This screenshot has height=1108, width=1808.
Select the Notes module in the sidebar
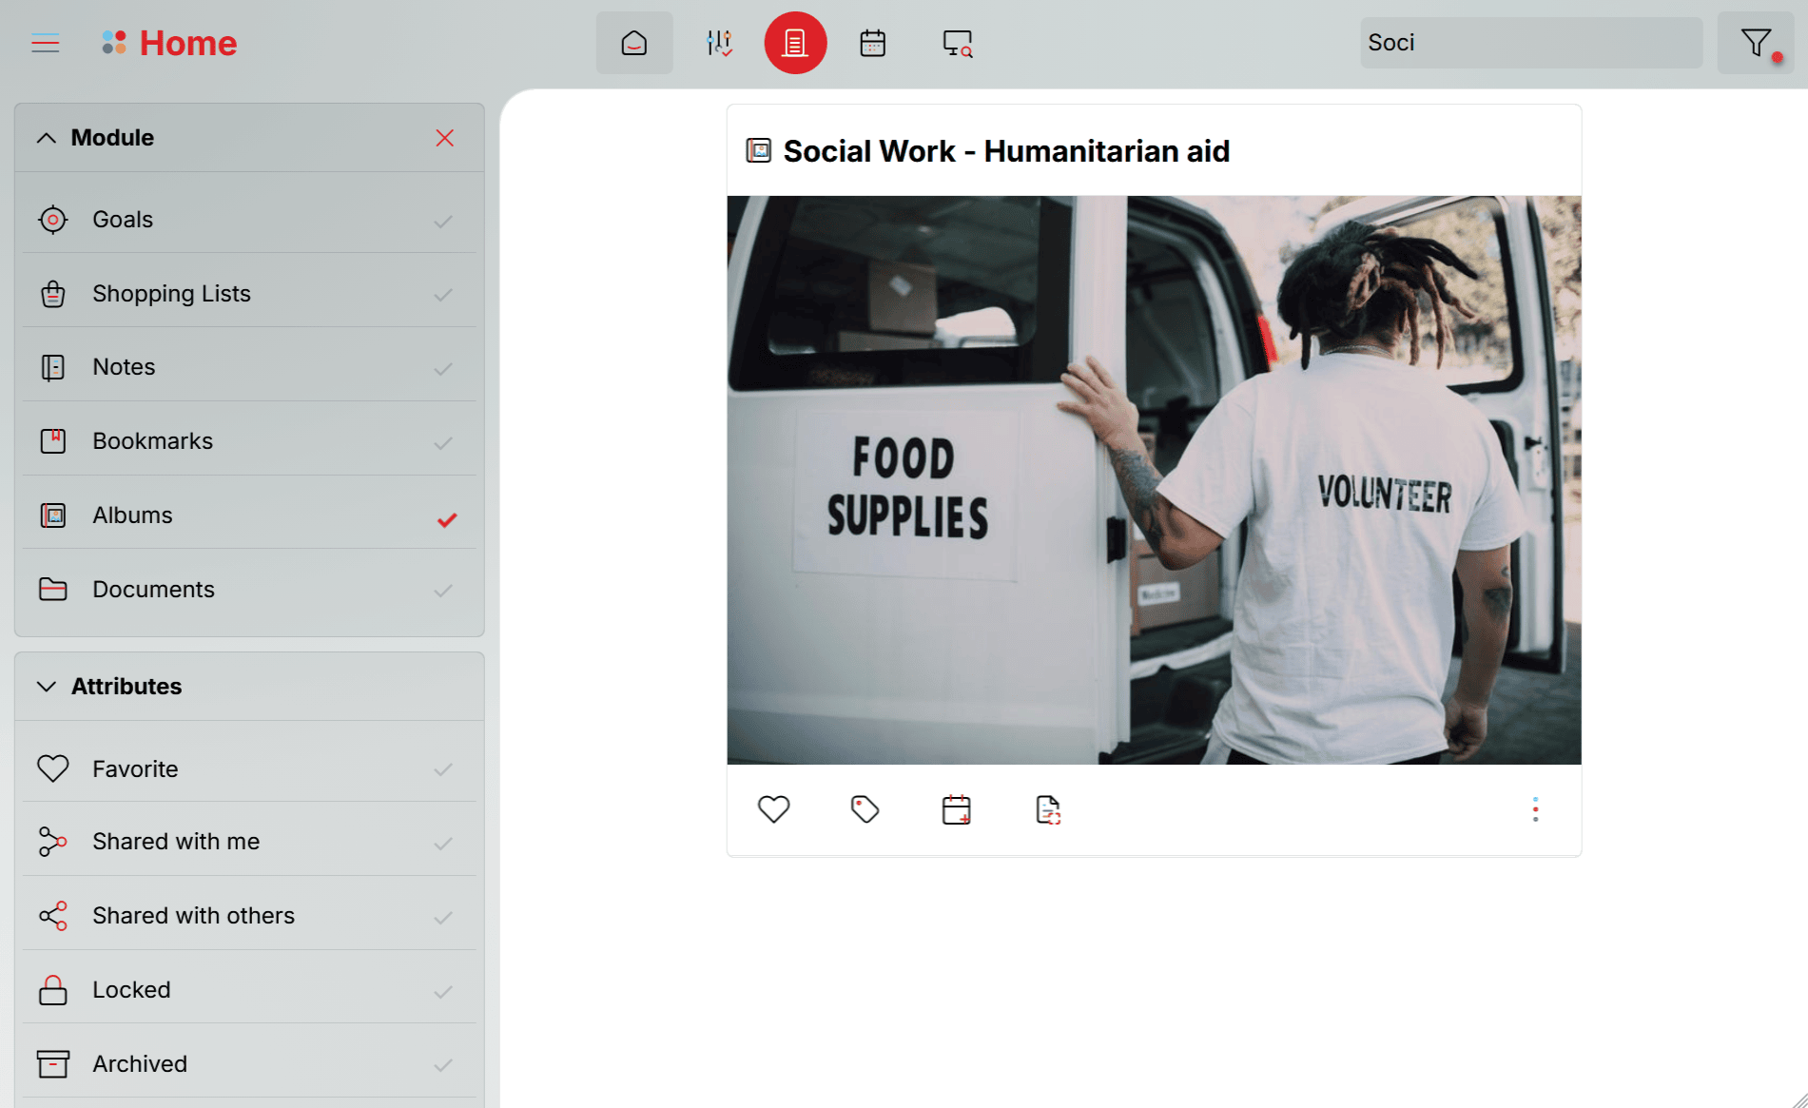[124, 366]
